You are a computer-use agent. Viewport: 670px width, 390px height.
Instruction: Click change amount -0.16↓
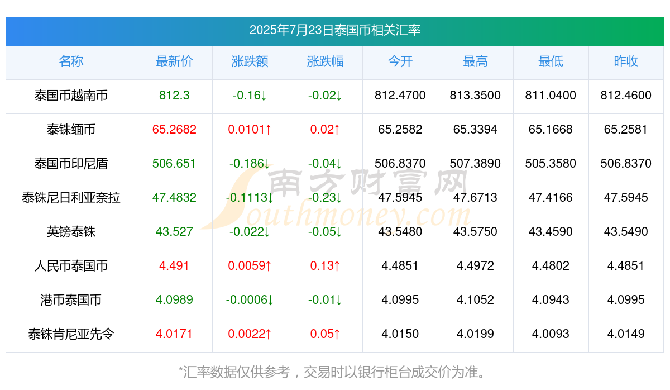[x=250, y=96]
